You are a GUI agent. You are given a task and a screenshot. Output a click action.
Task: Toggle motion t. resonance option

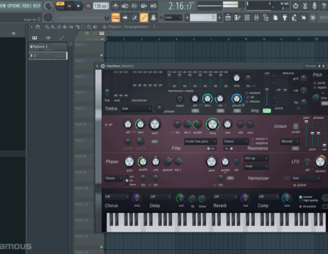(x=259, y=139)
